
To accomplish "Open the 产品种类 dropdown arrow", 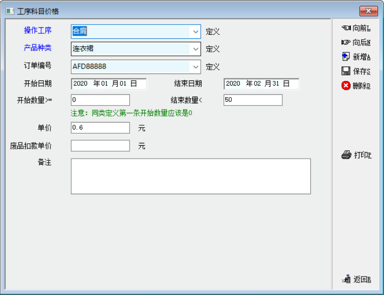I will (x=195, y=49).
